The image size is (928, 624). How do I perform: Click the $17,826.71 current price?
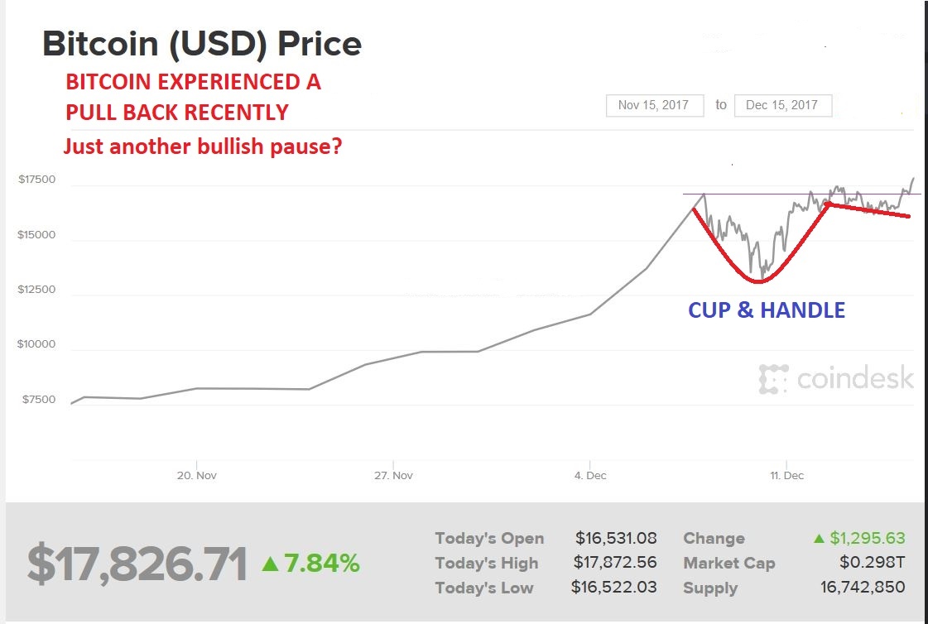coord(137,564)
